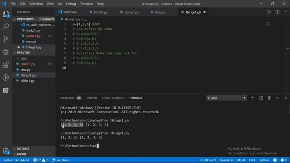
Task: Change indentation via Spaces: 4
Action: tap(226, 160)
